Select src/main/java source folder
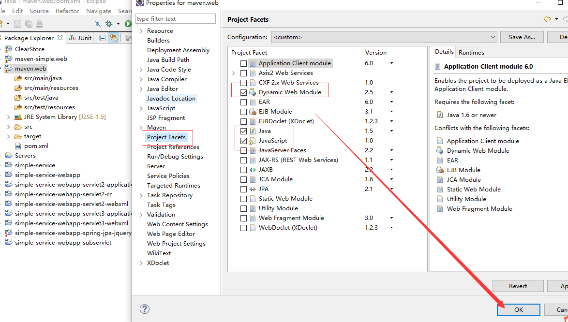The height and width of the screenshot is (322, 568). [x=43, y=78]
